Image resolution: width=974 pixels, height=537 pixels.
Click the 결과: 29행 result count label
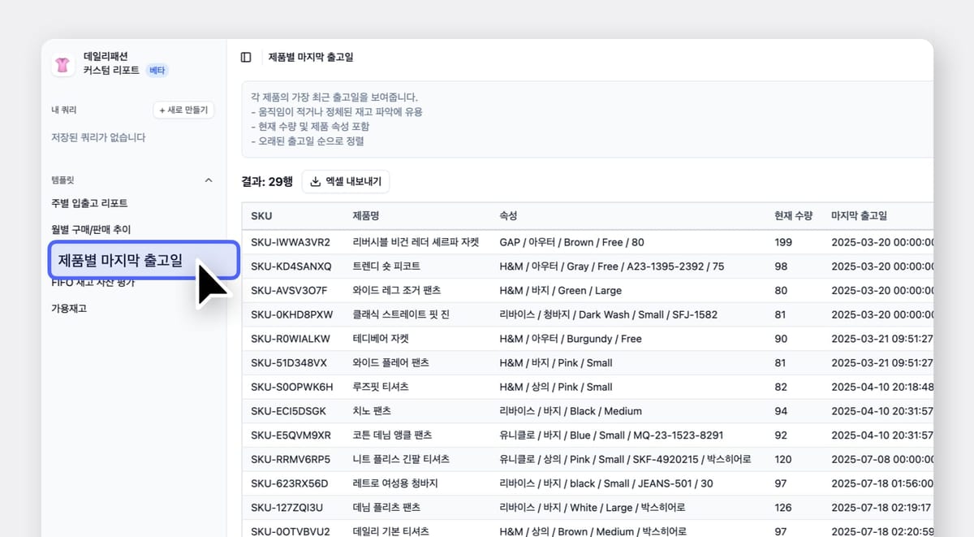coord(266,181)
